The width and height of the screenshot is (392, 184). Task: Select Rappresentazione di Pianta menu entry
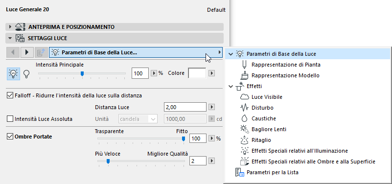pos(286,65)
